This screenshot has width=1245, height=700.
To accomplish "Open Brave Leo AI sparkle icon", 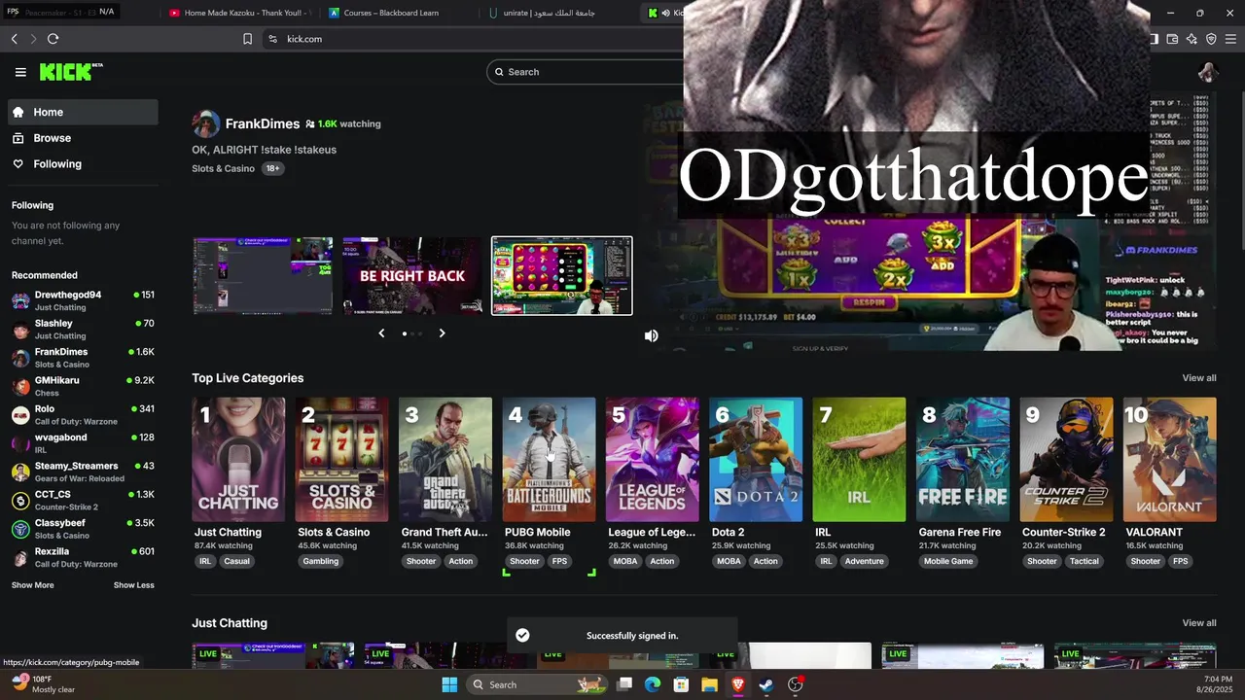I will [1192, 39].
